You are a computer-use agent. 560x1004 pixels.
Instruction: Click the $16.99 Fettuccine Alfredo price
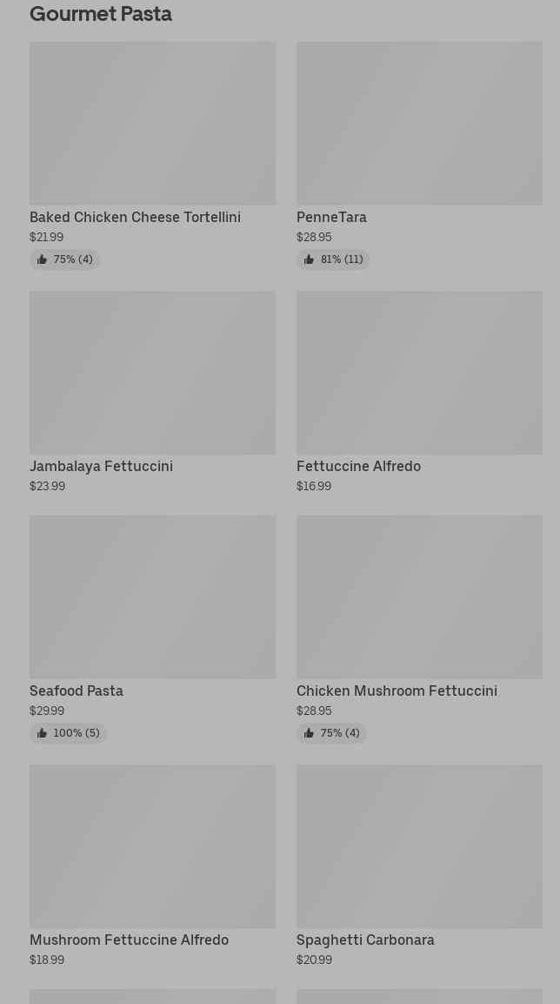tap(314, 487)
